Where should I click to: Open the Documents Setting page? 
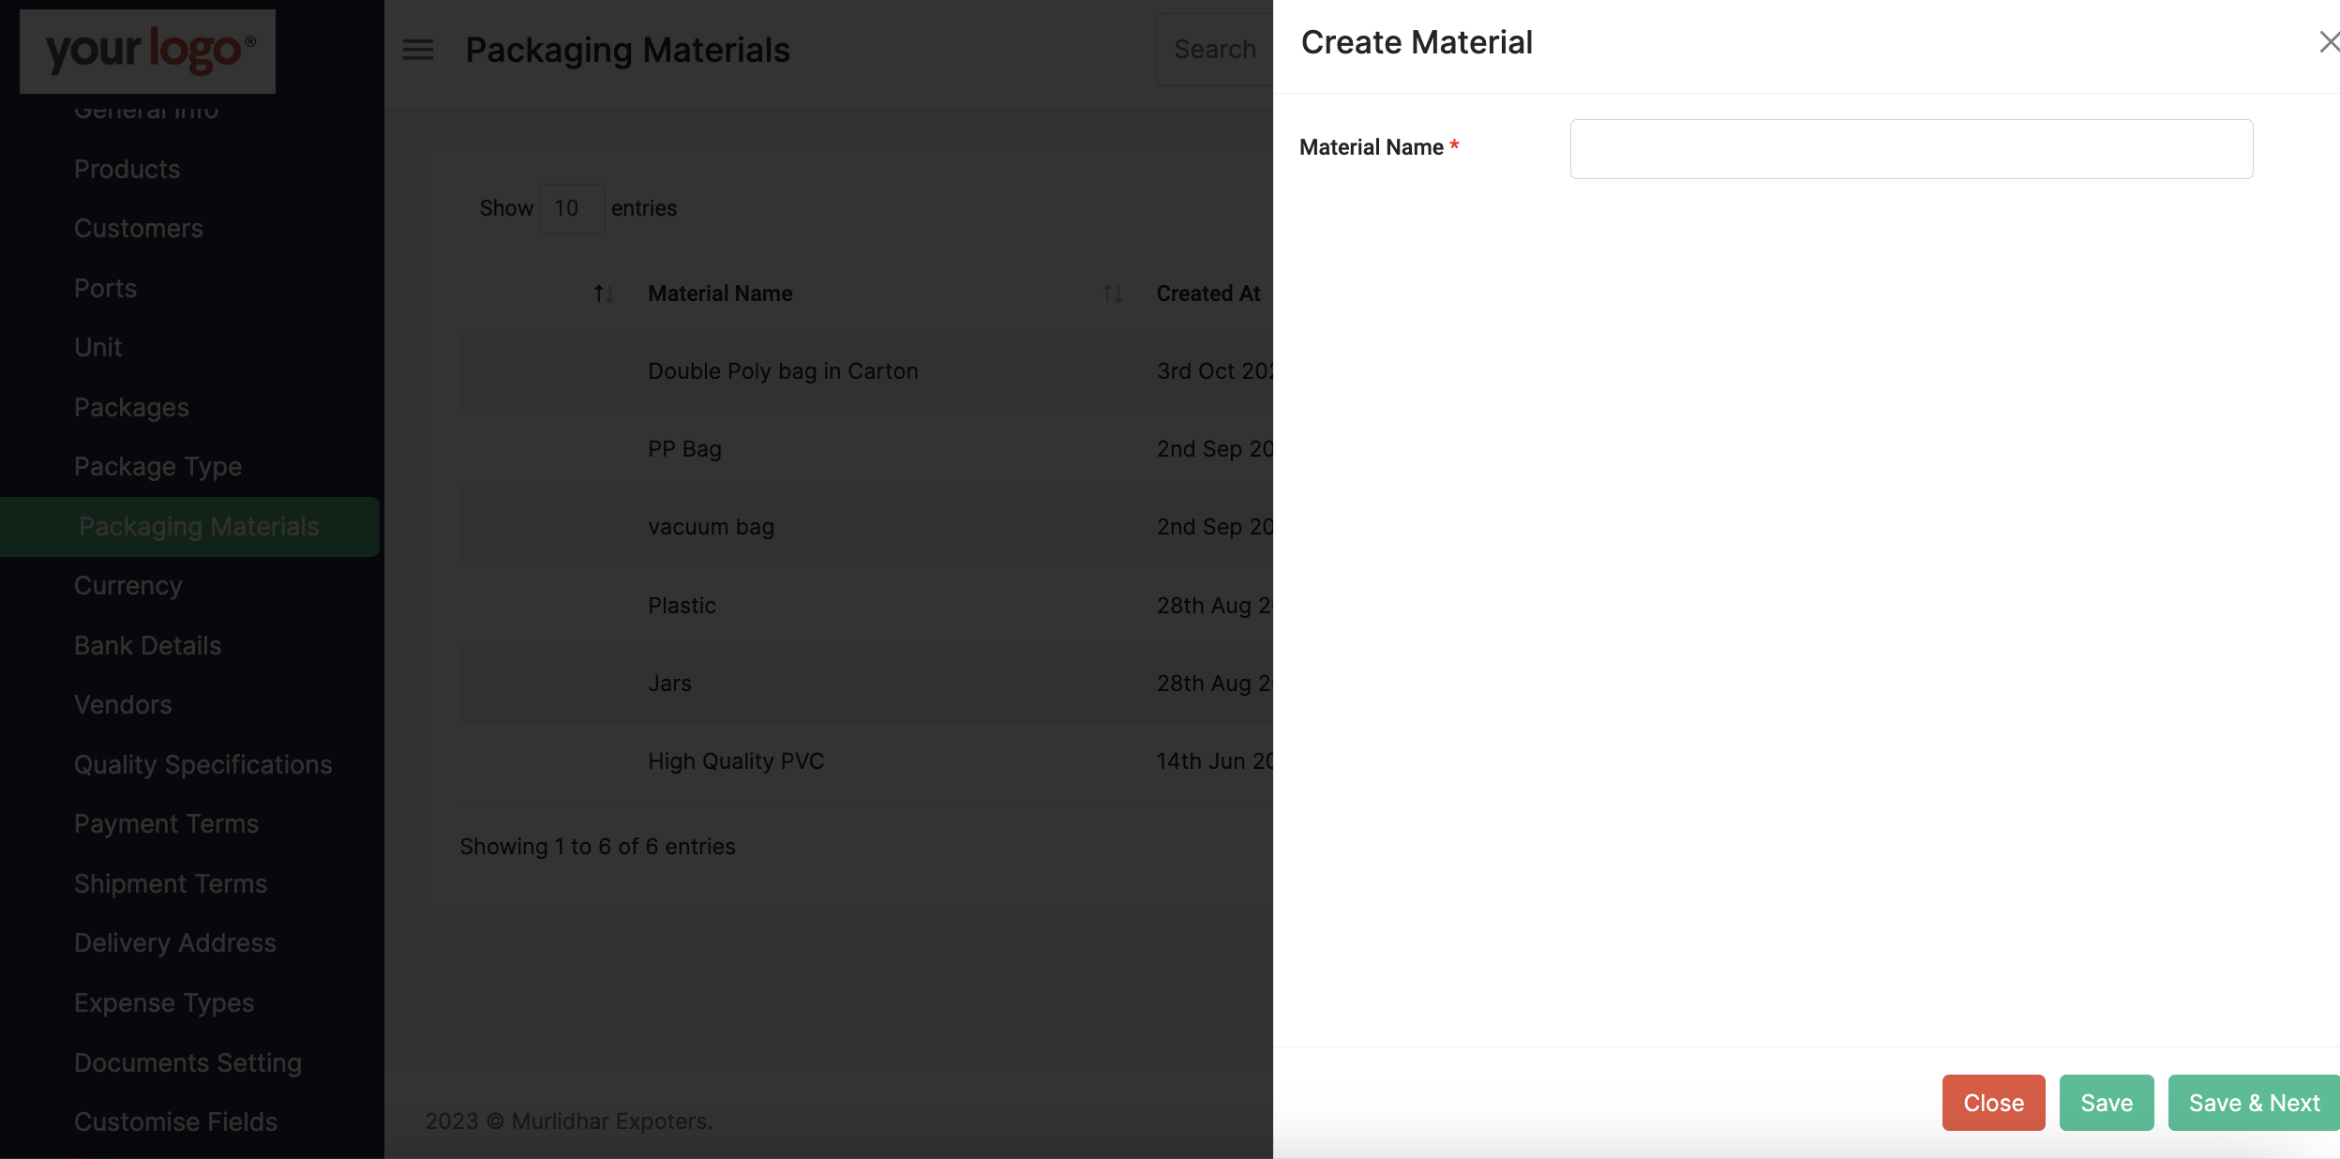pyautogui.click(x=187, y=1061)
